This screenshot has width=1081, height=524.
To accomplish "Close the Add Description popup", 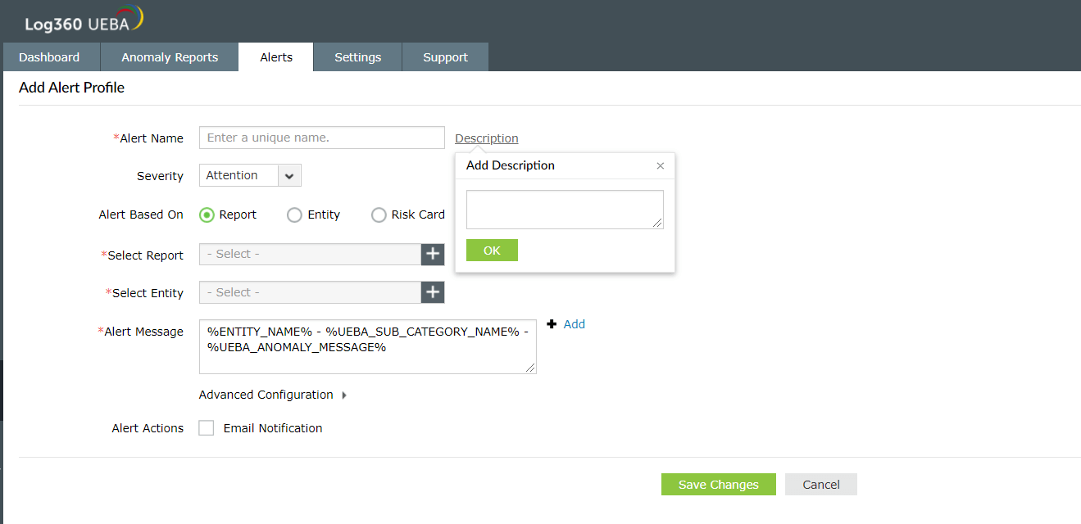I will 661,165.
